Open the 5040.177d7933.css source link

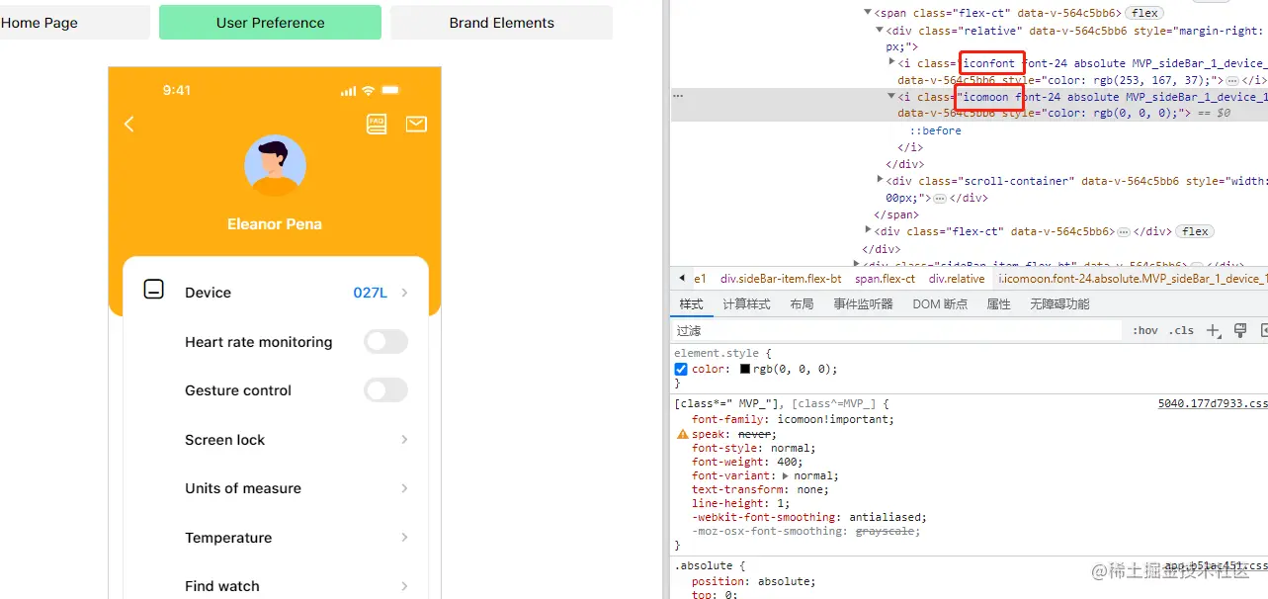1212,403
